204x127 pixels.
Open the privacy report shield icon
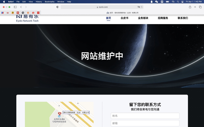(x=57, y=7)
